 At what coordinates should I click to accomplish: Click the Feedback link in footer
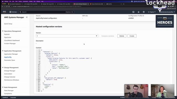click(5, 97)
